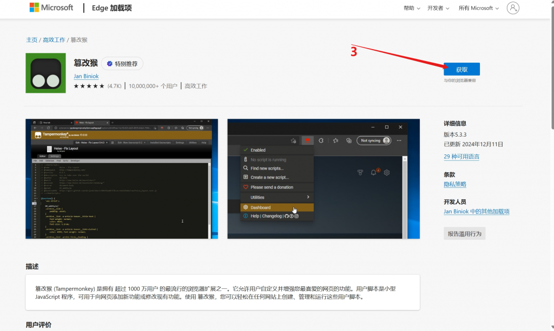The image size is (554, 331).
Task: Open the 隐私策略 link
Action: [x=455, y=184]
